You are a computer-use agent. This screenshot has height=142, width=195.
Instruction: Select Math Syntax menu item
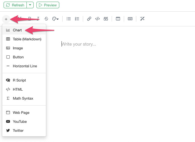coord(24,99)
